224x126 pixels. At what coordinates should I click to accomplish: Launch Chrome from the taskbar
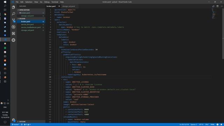(5, 14)
